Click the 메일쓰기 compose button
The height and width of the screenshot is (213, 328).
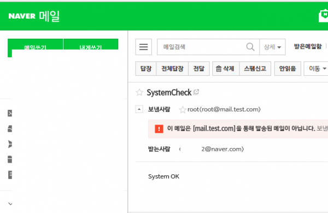pos(35,44)
